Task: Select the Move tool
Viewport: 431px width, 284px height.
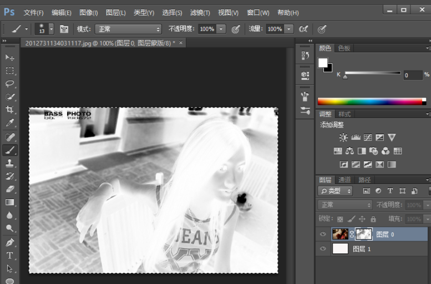Action: (x=9, y=57)
